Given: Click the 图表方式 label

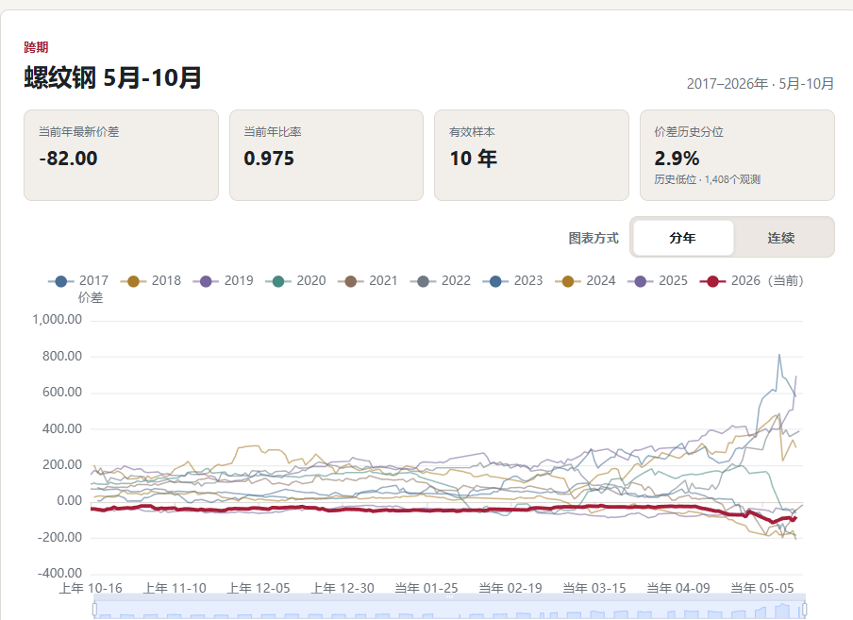Looking at the screenshot, I should 594,238.
